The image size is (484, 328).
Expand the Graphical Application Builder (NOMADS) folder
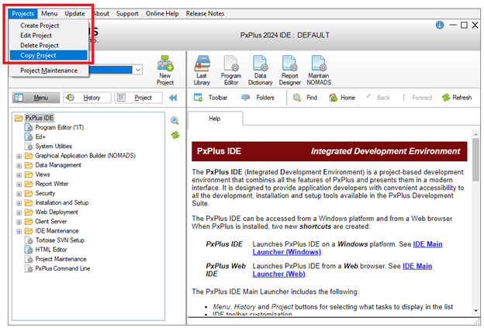tap(19, 156)
